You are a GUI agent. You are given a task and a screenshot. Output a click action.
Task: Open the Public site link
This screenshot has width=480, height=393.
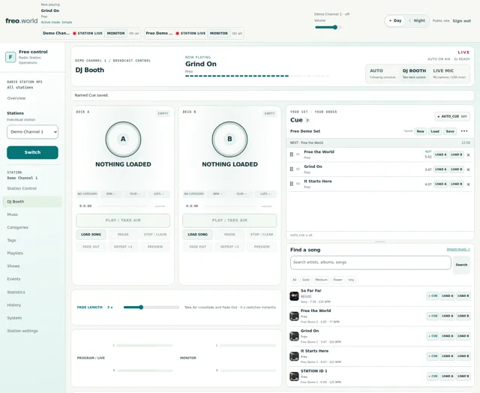click(x=441, y=21)
